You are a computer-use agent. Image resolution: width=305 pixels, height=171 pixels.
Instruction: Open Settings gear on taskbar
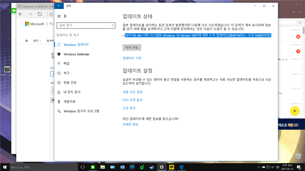(162, 167)
